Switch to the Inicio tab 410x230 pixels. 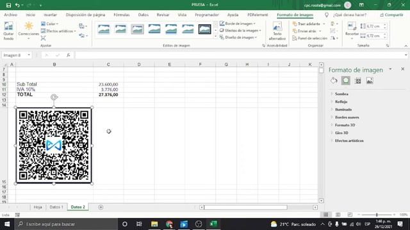(x=30, y=15)
